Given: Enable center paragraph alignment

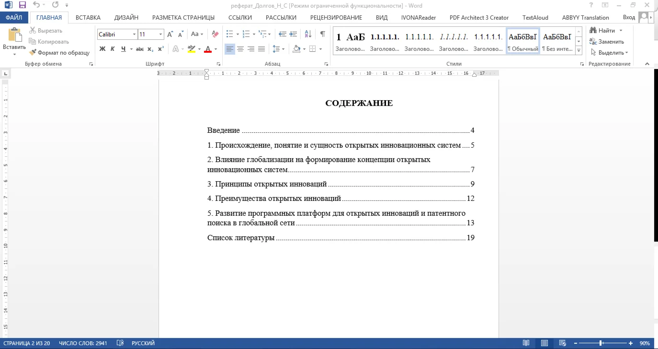Looking at the screenshot, I should pyautogui.click(x=240, y=48).
